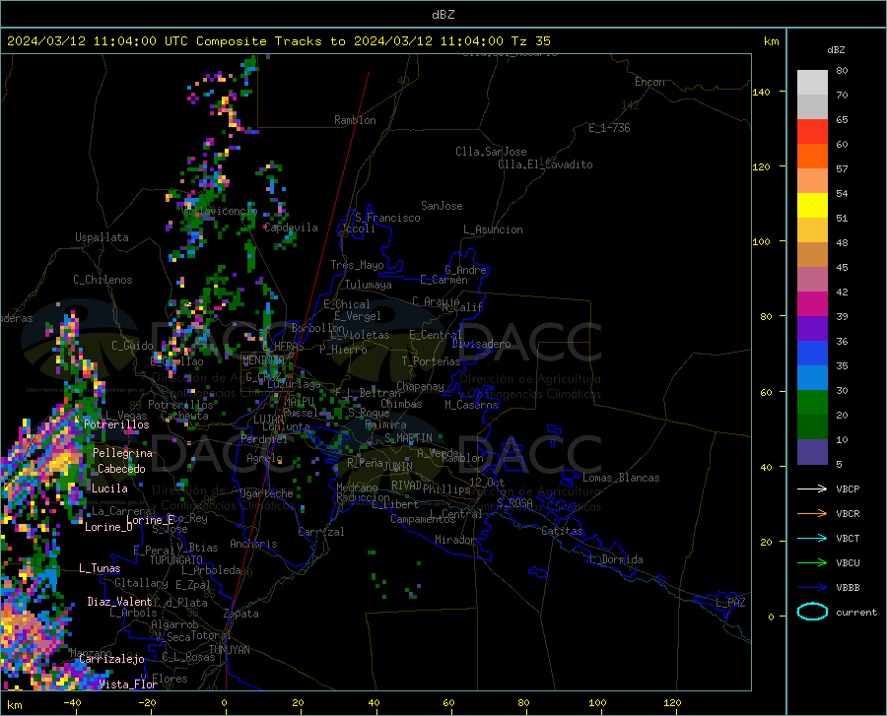
Task: Click the Uspallata map label
Action: 102,237
